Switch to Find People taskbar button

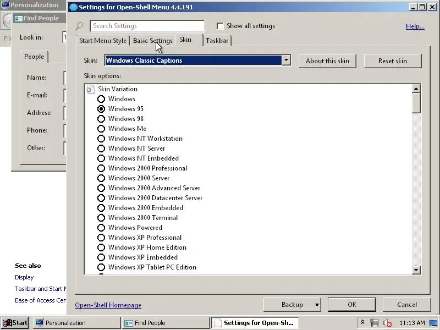166,323
